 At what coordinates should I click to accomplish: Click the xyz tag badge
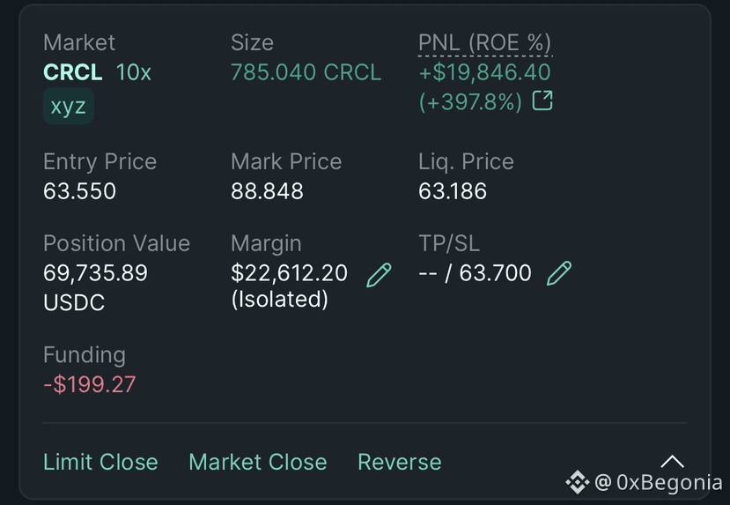point(69,107)
